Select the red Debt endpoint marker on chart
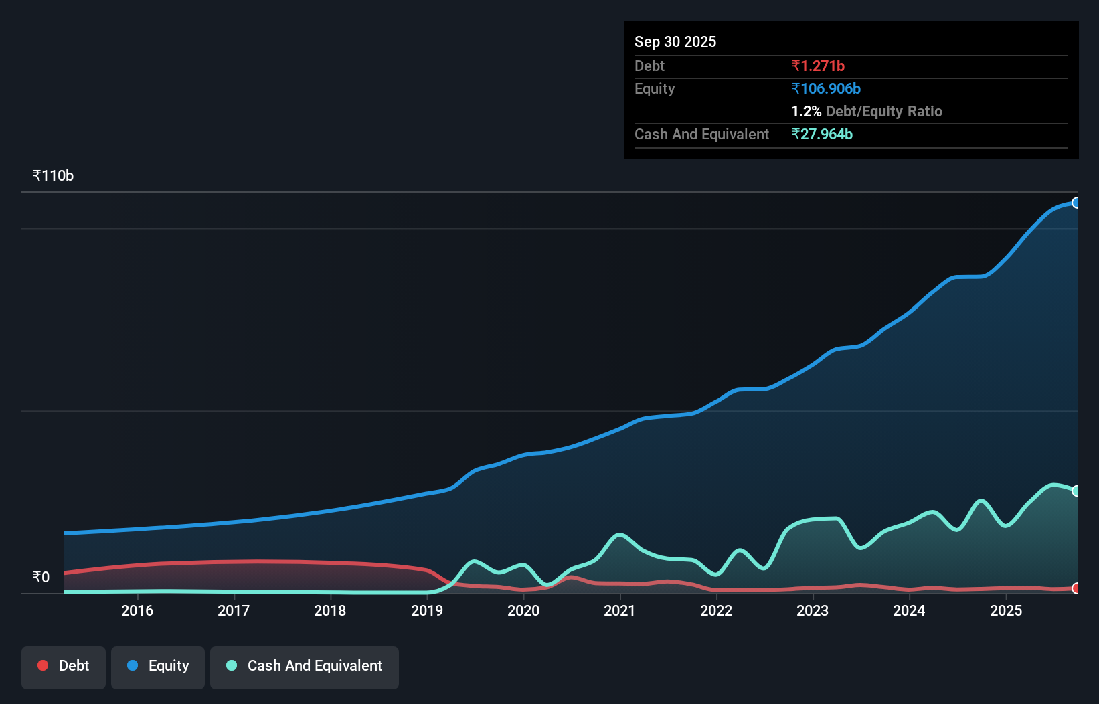This screenshot has width=1099, height=704. point(1076,589)
